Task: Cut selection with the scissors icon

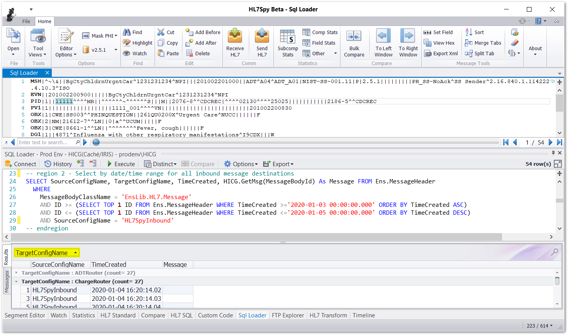Action: click(161, 32)
